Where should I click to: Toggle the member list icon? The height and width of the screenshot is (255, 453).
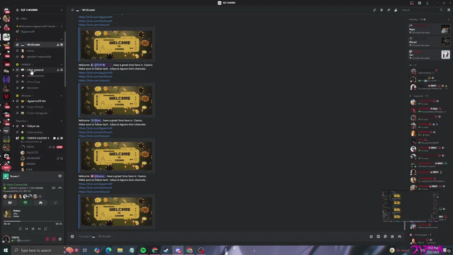(x=396, y=10)
